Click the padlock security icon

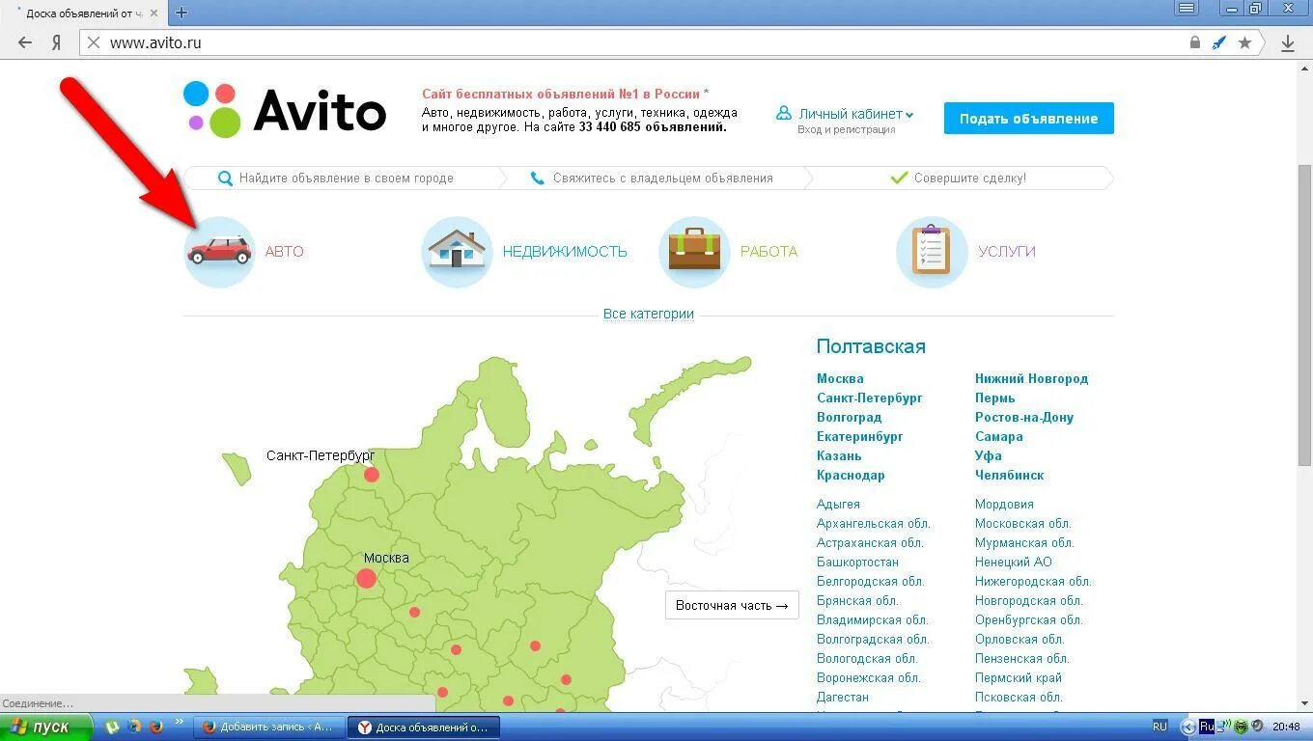point(1195,42)
